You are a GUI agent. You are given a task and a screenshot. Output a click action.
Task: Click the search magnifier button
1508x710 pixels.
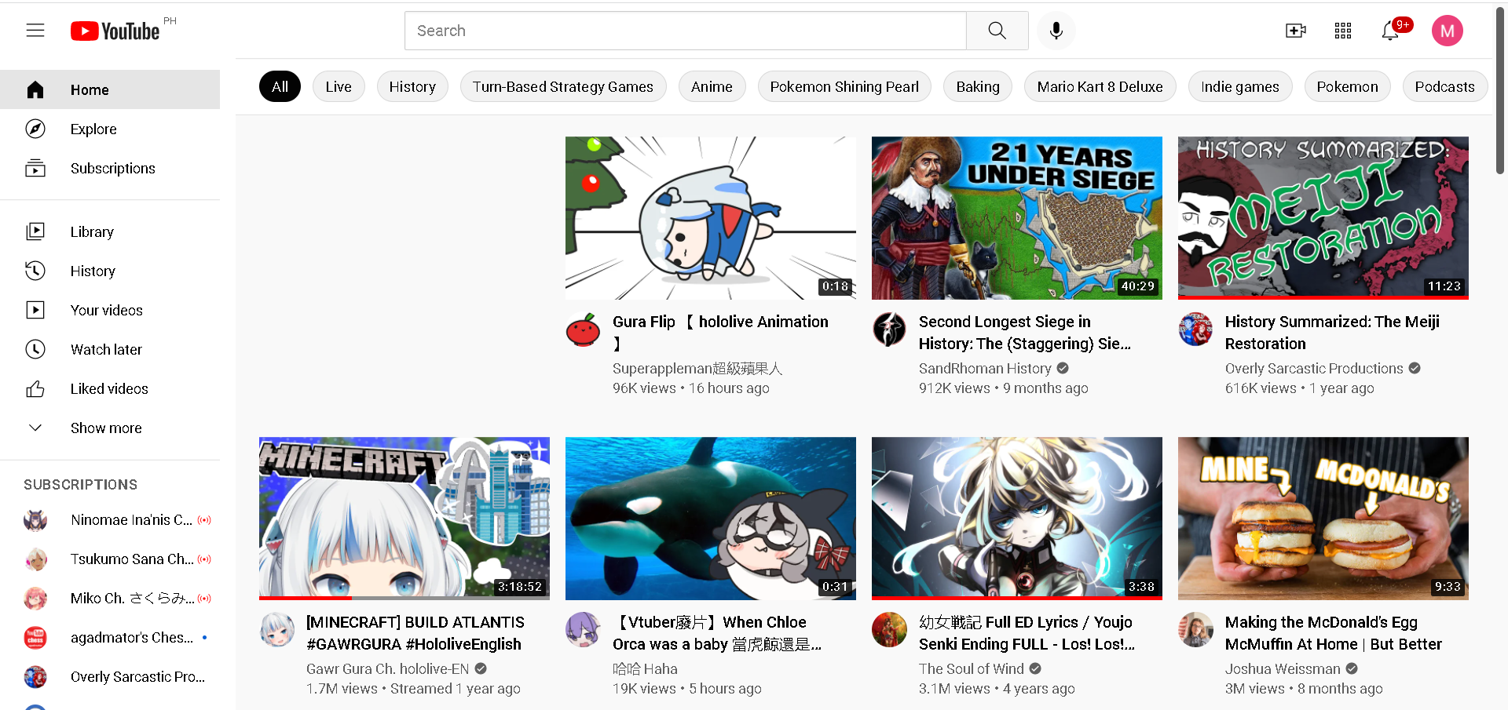[x=997, y=31]
